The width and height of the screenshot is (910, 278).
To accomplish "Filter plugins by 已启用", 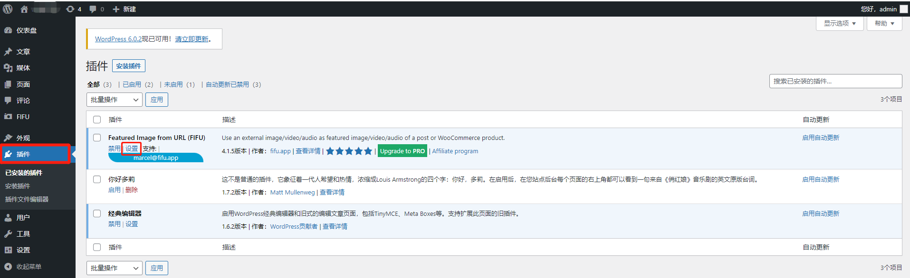I will 132,84.
